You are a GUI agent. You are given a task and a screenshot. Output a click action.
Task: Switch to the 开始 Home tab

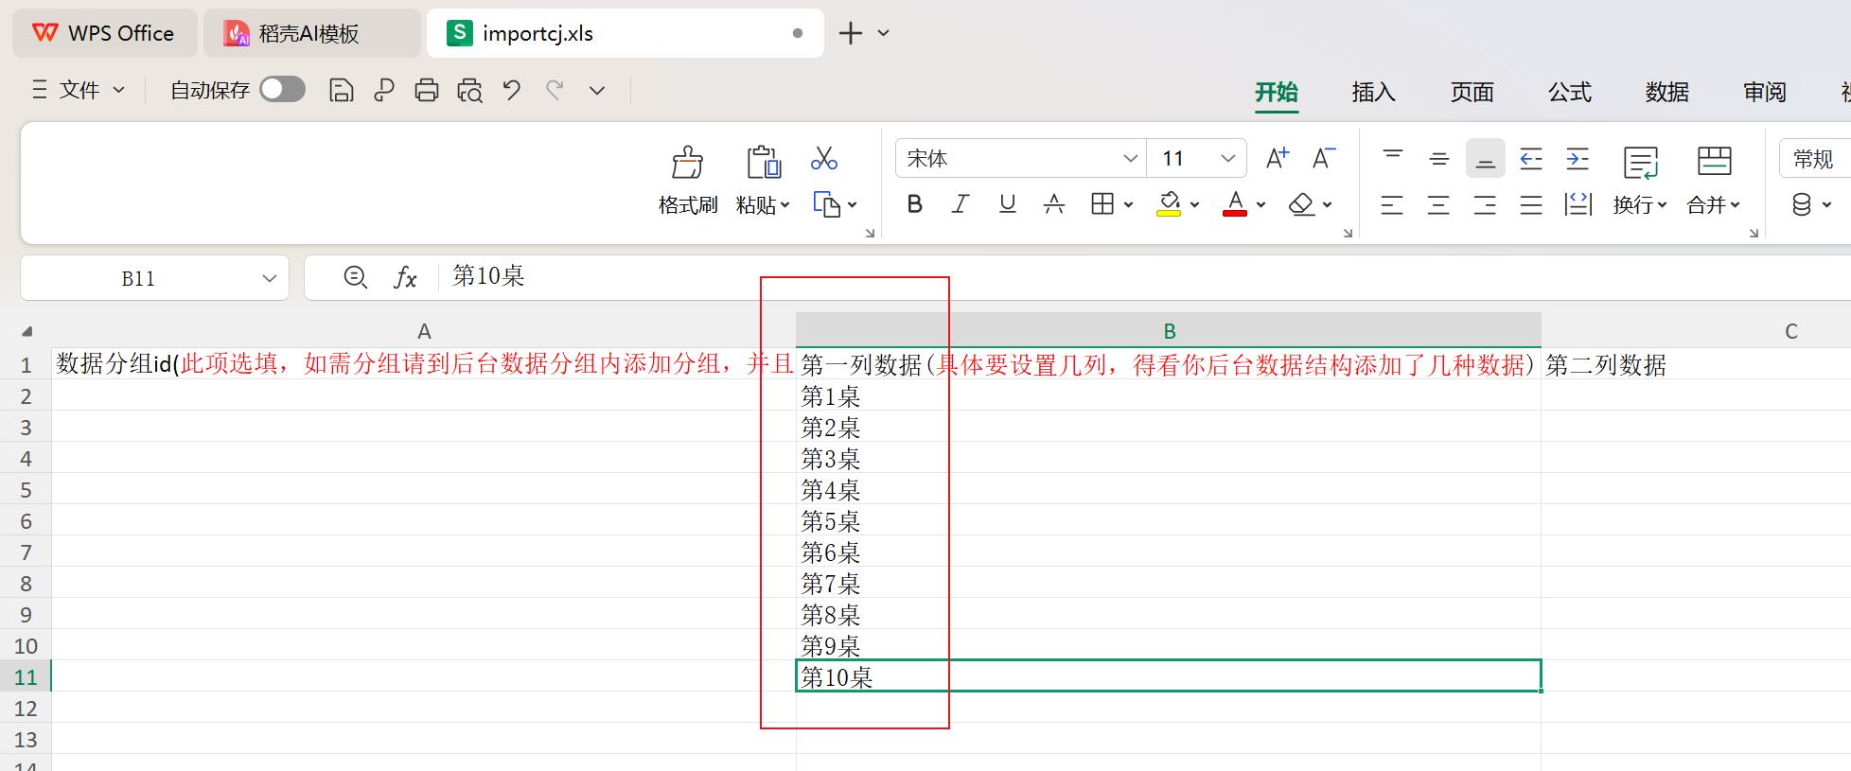pos(1277,92)
